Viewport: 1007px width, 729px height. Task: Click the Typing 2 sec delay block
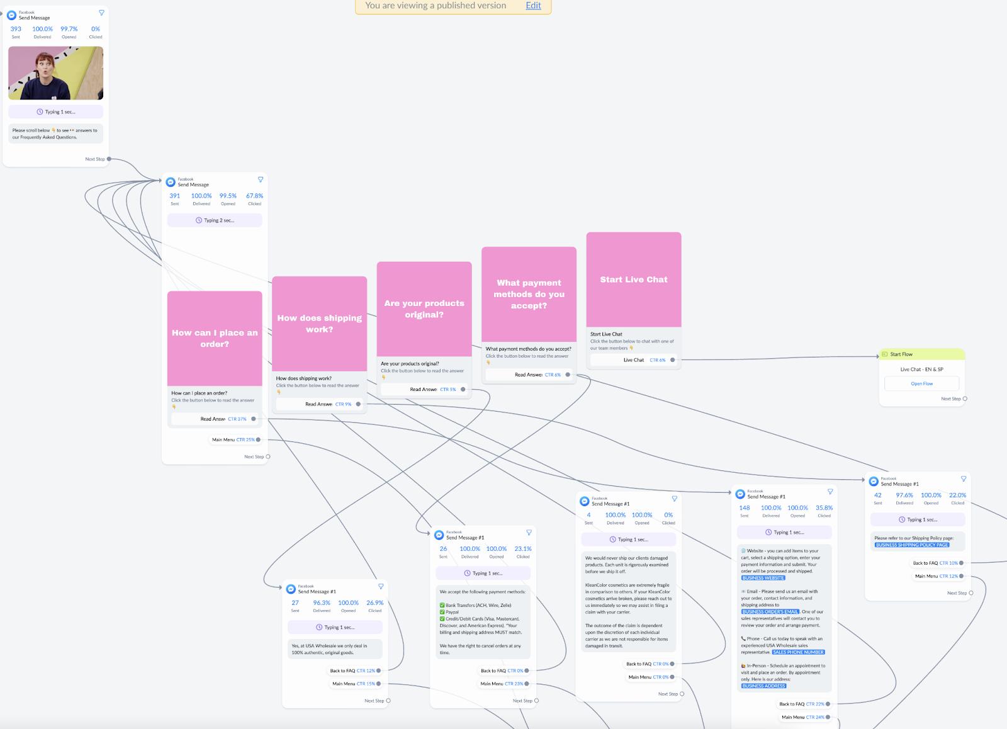[x=215, y=220]
